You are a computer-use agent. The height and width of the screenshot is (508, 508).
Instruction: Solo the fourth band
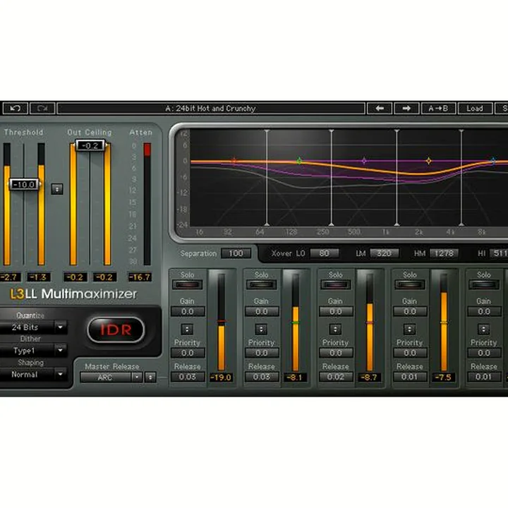(410, 285)
